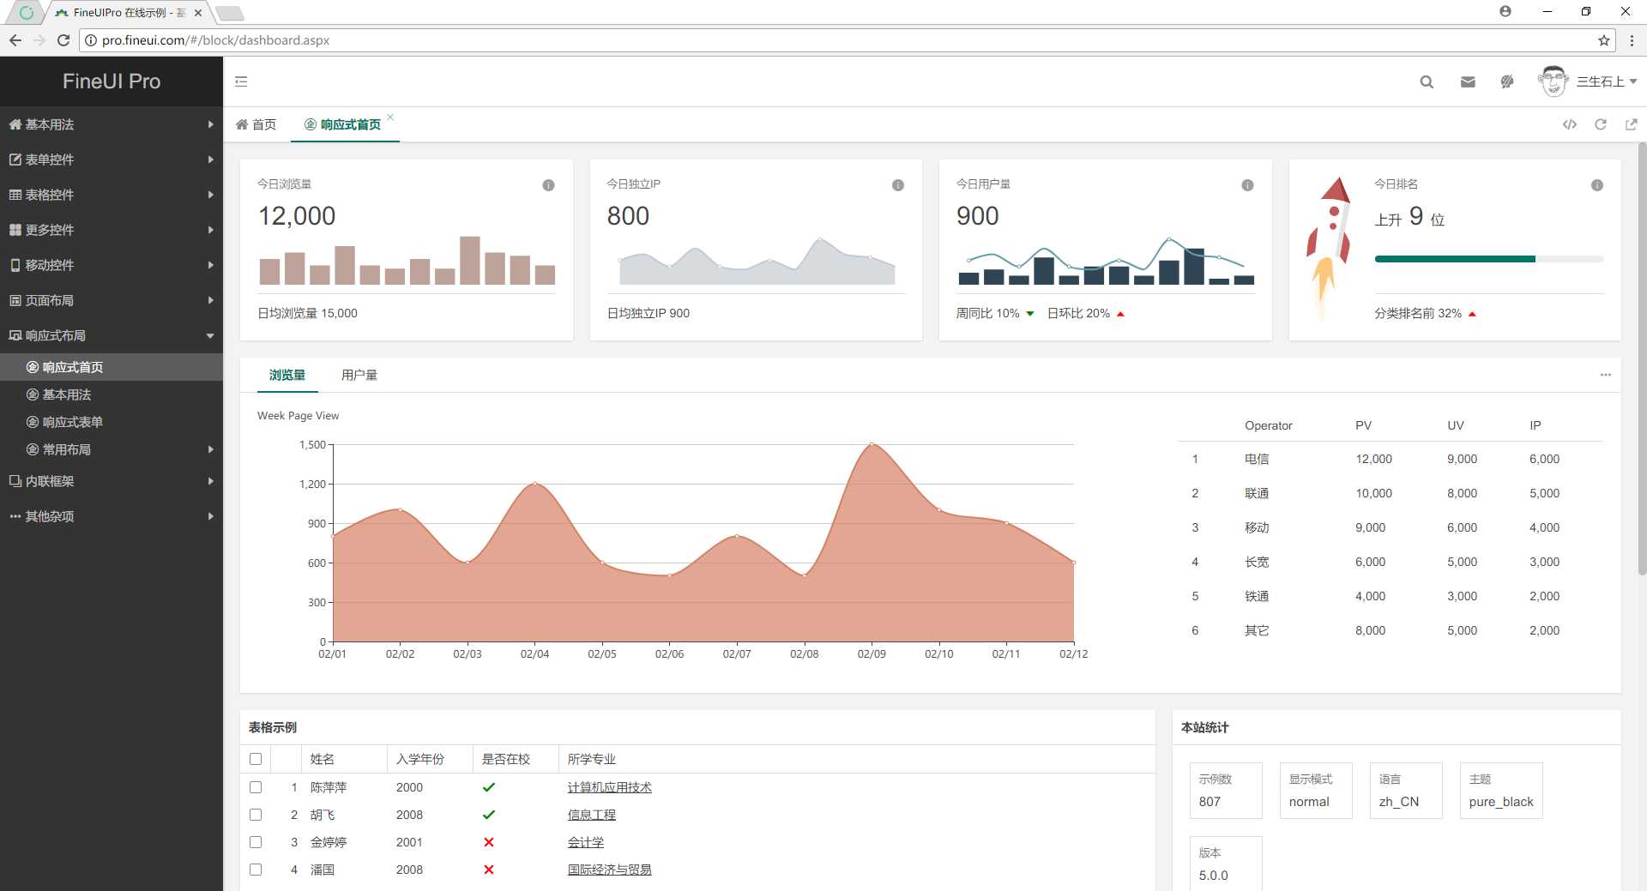This screenshot has height=891, width=1647.
Task: Toggle the sidebar collapse hamburger icon
Action: [x=241, y=81]
